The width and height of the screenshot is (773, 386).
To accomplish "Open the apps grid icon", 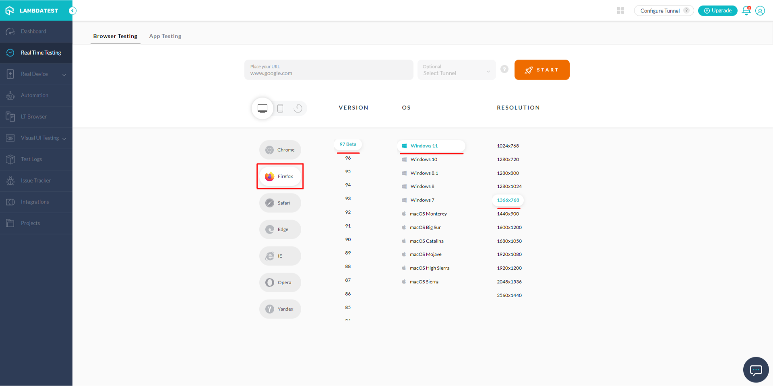I will click(x=620, y=11).
